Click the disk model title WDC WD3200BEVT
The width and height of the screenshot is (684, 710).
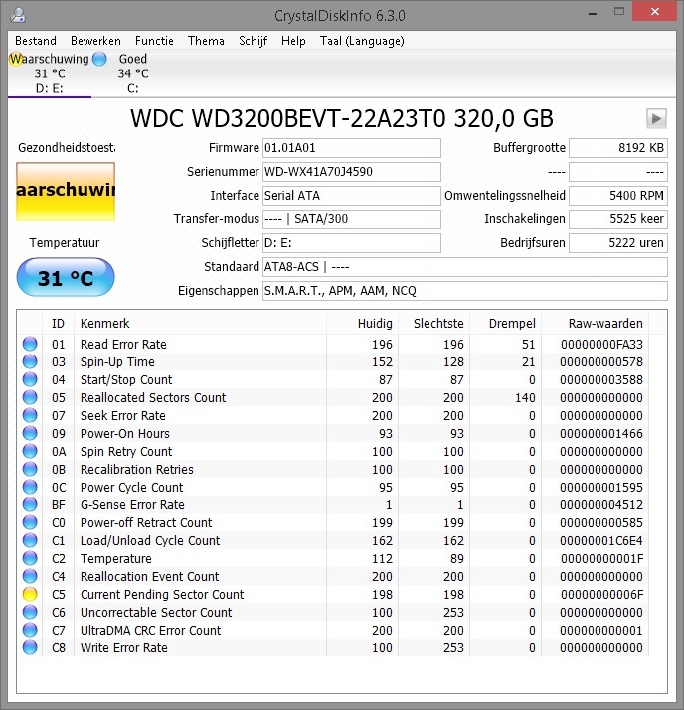pos(342,118)
